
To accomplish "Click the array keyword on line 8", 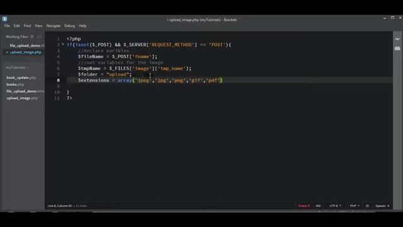I will [x=125, y=80].
